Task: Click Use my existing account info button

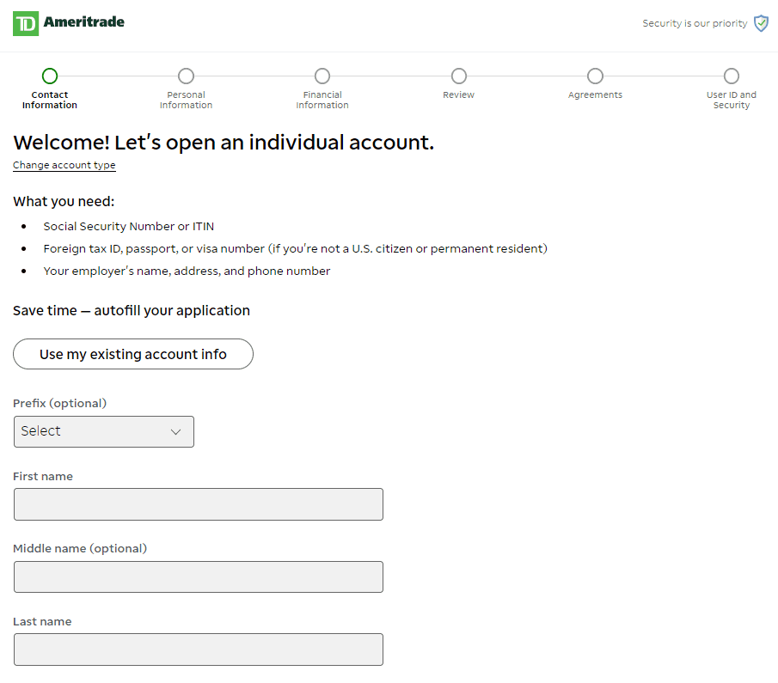Action: 133,354
